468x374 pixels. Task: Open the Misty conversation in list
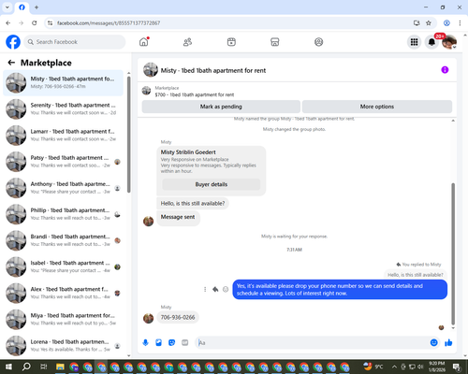64,82
